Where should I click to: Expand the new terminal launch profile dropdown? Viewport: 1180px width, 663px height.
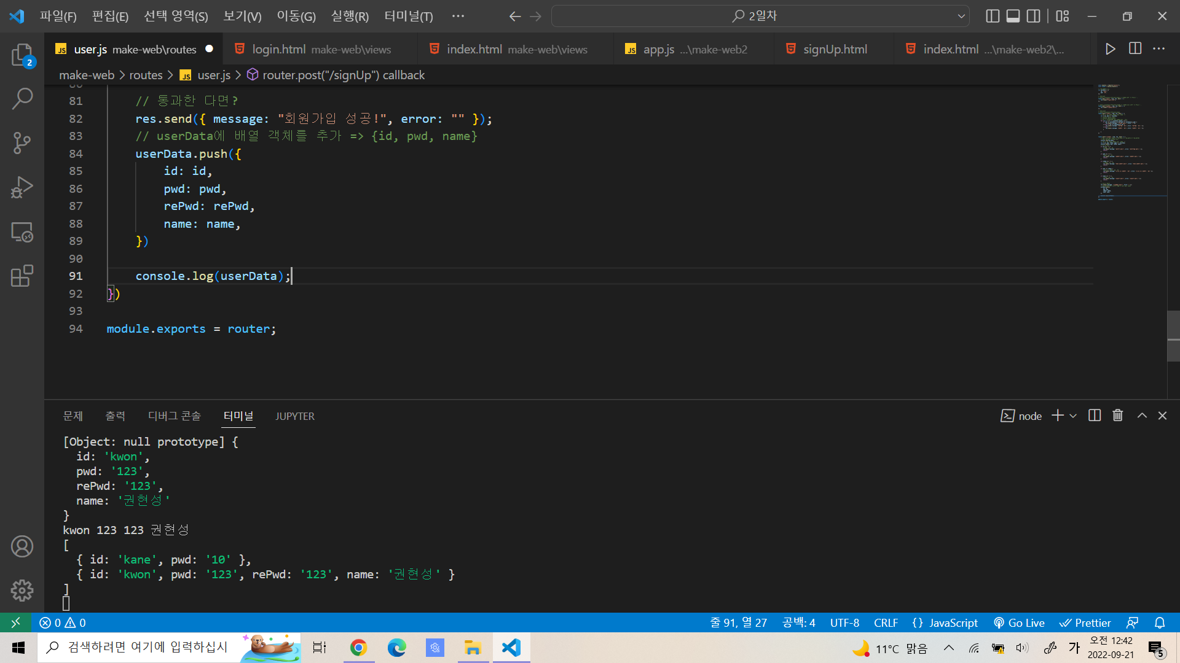1073,416
